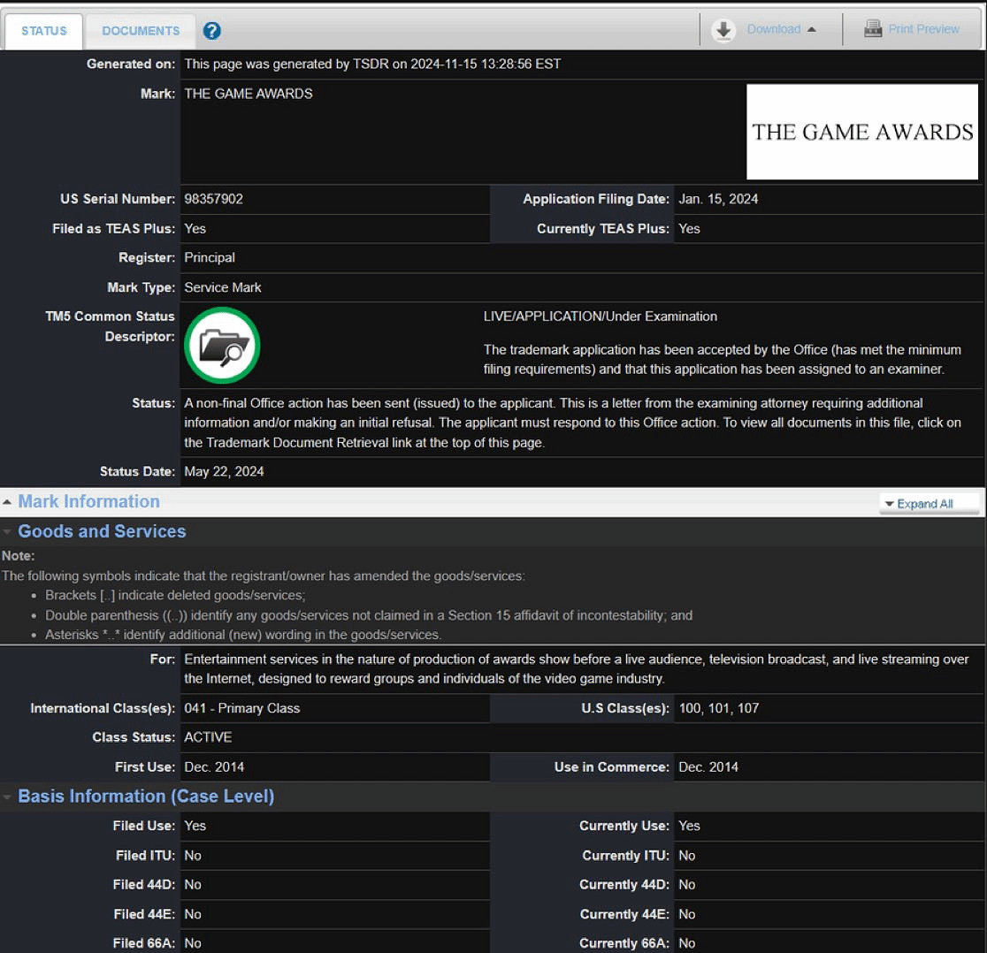987x953 pixels.
Task: Switch to the STATUS tab
Action: tap(44, 31)
